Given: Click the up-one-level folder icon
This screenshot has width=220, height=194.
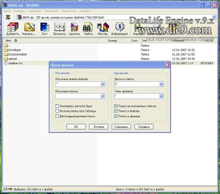Looking at the screenshot, I should click(8, 17).
